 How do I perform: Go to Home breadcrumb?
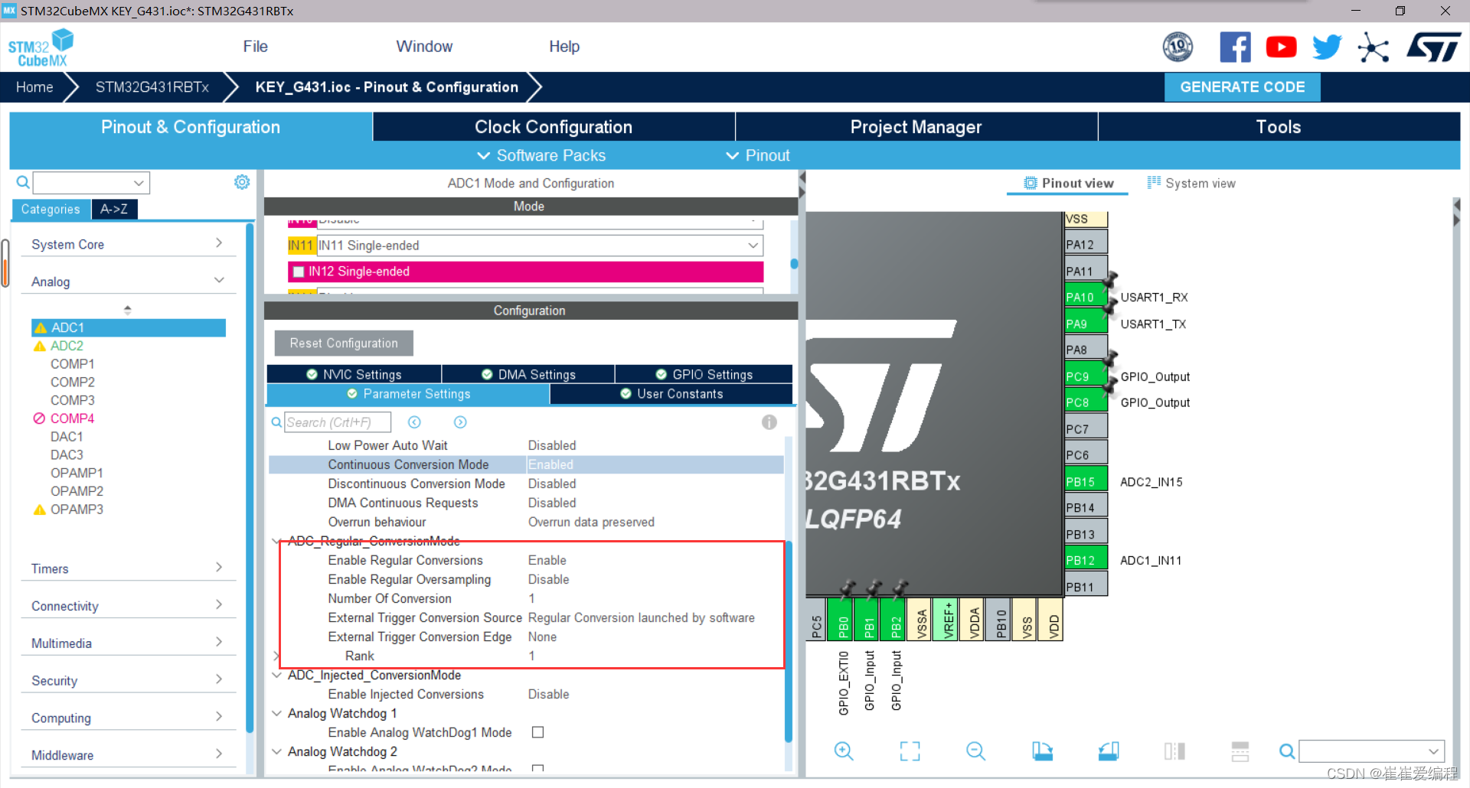[34, 87]
